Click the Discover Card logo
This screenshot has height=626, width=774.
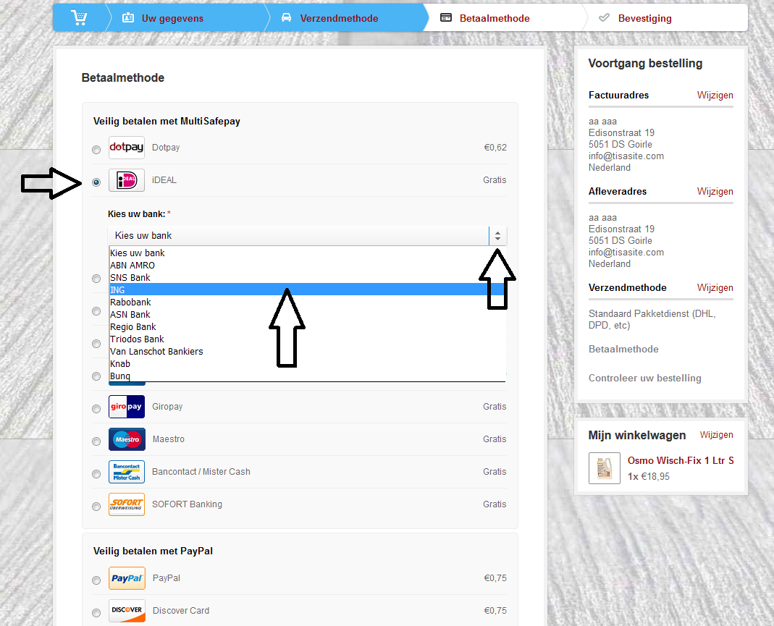point(127,611)
